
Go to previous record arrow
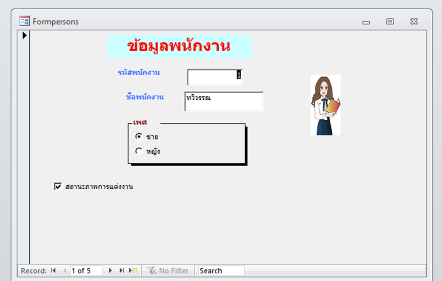65,270
